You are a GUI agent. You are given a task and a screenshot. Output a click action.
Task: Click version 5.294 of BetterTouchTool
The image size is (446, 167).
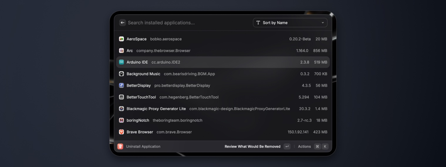pos(304,97)
